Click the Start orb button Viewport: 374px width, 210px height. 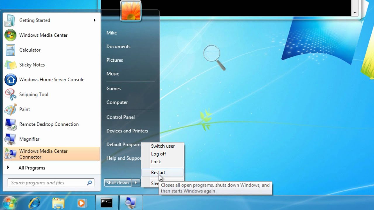(x=10, y=202)
